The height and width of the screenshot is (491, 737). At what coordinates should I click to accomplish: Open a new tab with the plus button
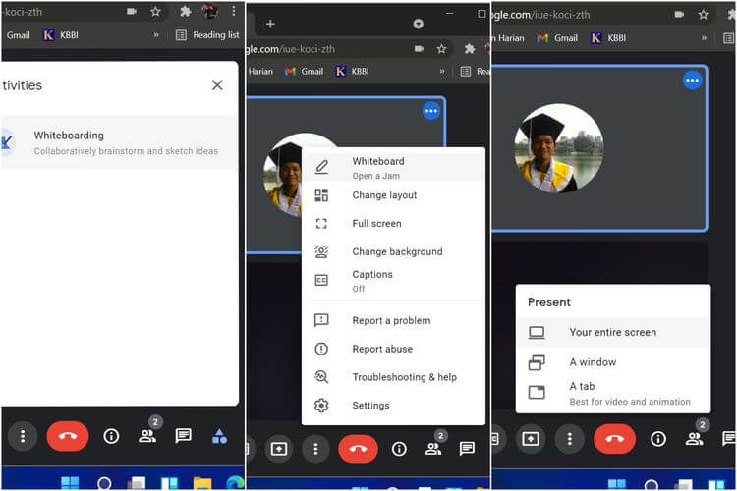point(270,24)
